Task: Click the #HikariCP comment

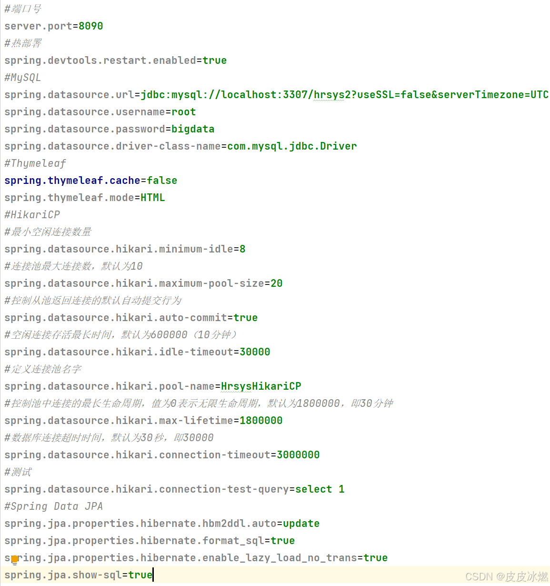Action: (x=32, y=215)
